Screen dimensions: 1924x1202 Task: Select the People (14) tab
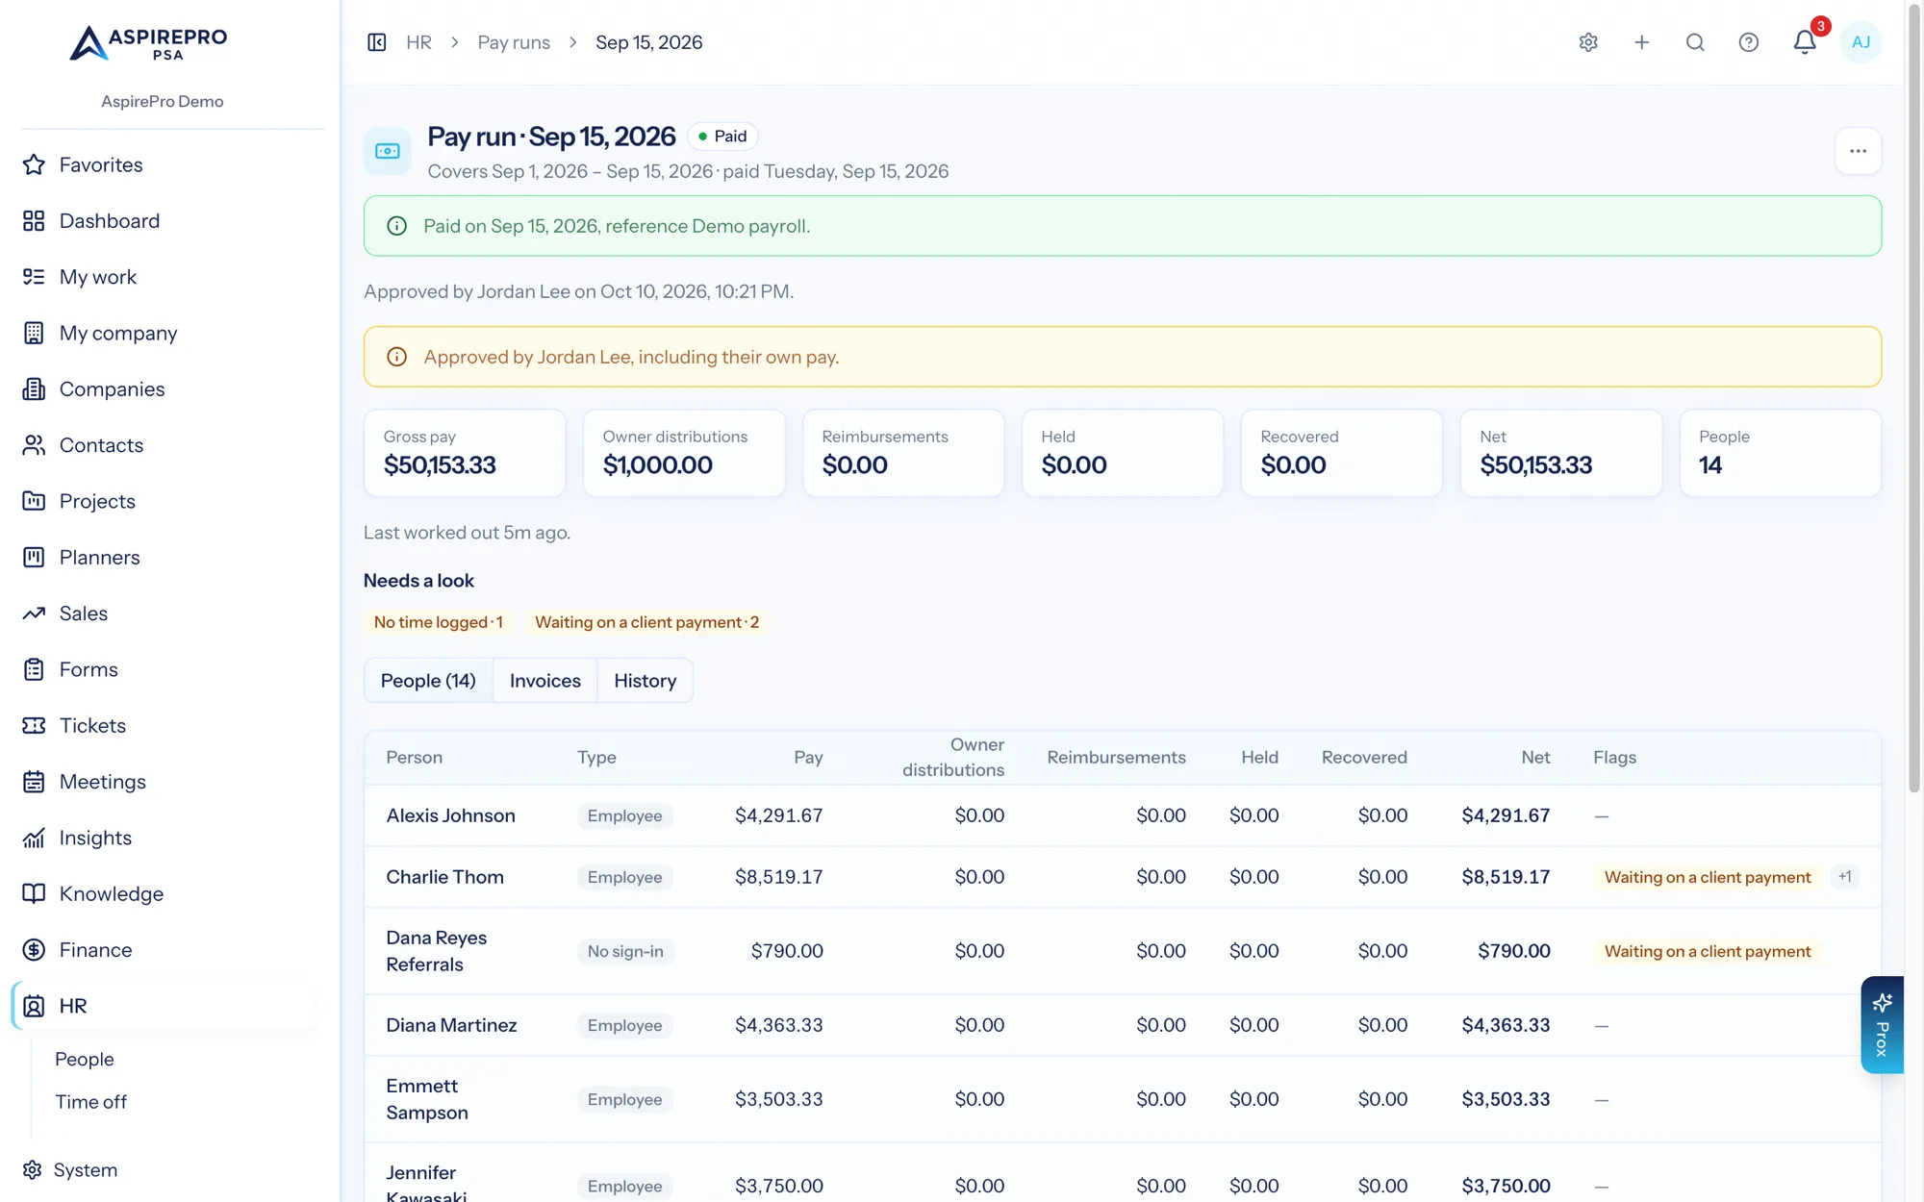[428, 681]
